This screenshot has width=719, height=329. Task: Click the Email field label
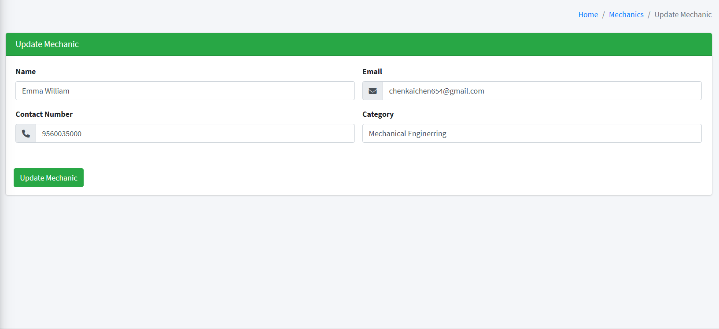372,72
